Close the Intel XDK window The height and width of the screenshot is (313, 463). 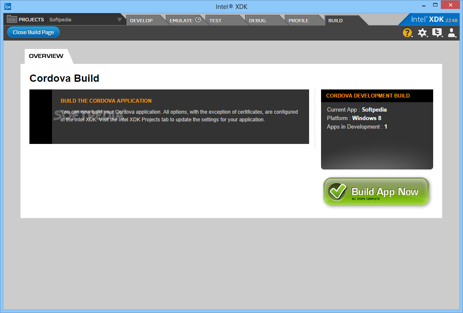coord(450,5)
